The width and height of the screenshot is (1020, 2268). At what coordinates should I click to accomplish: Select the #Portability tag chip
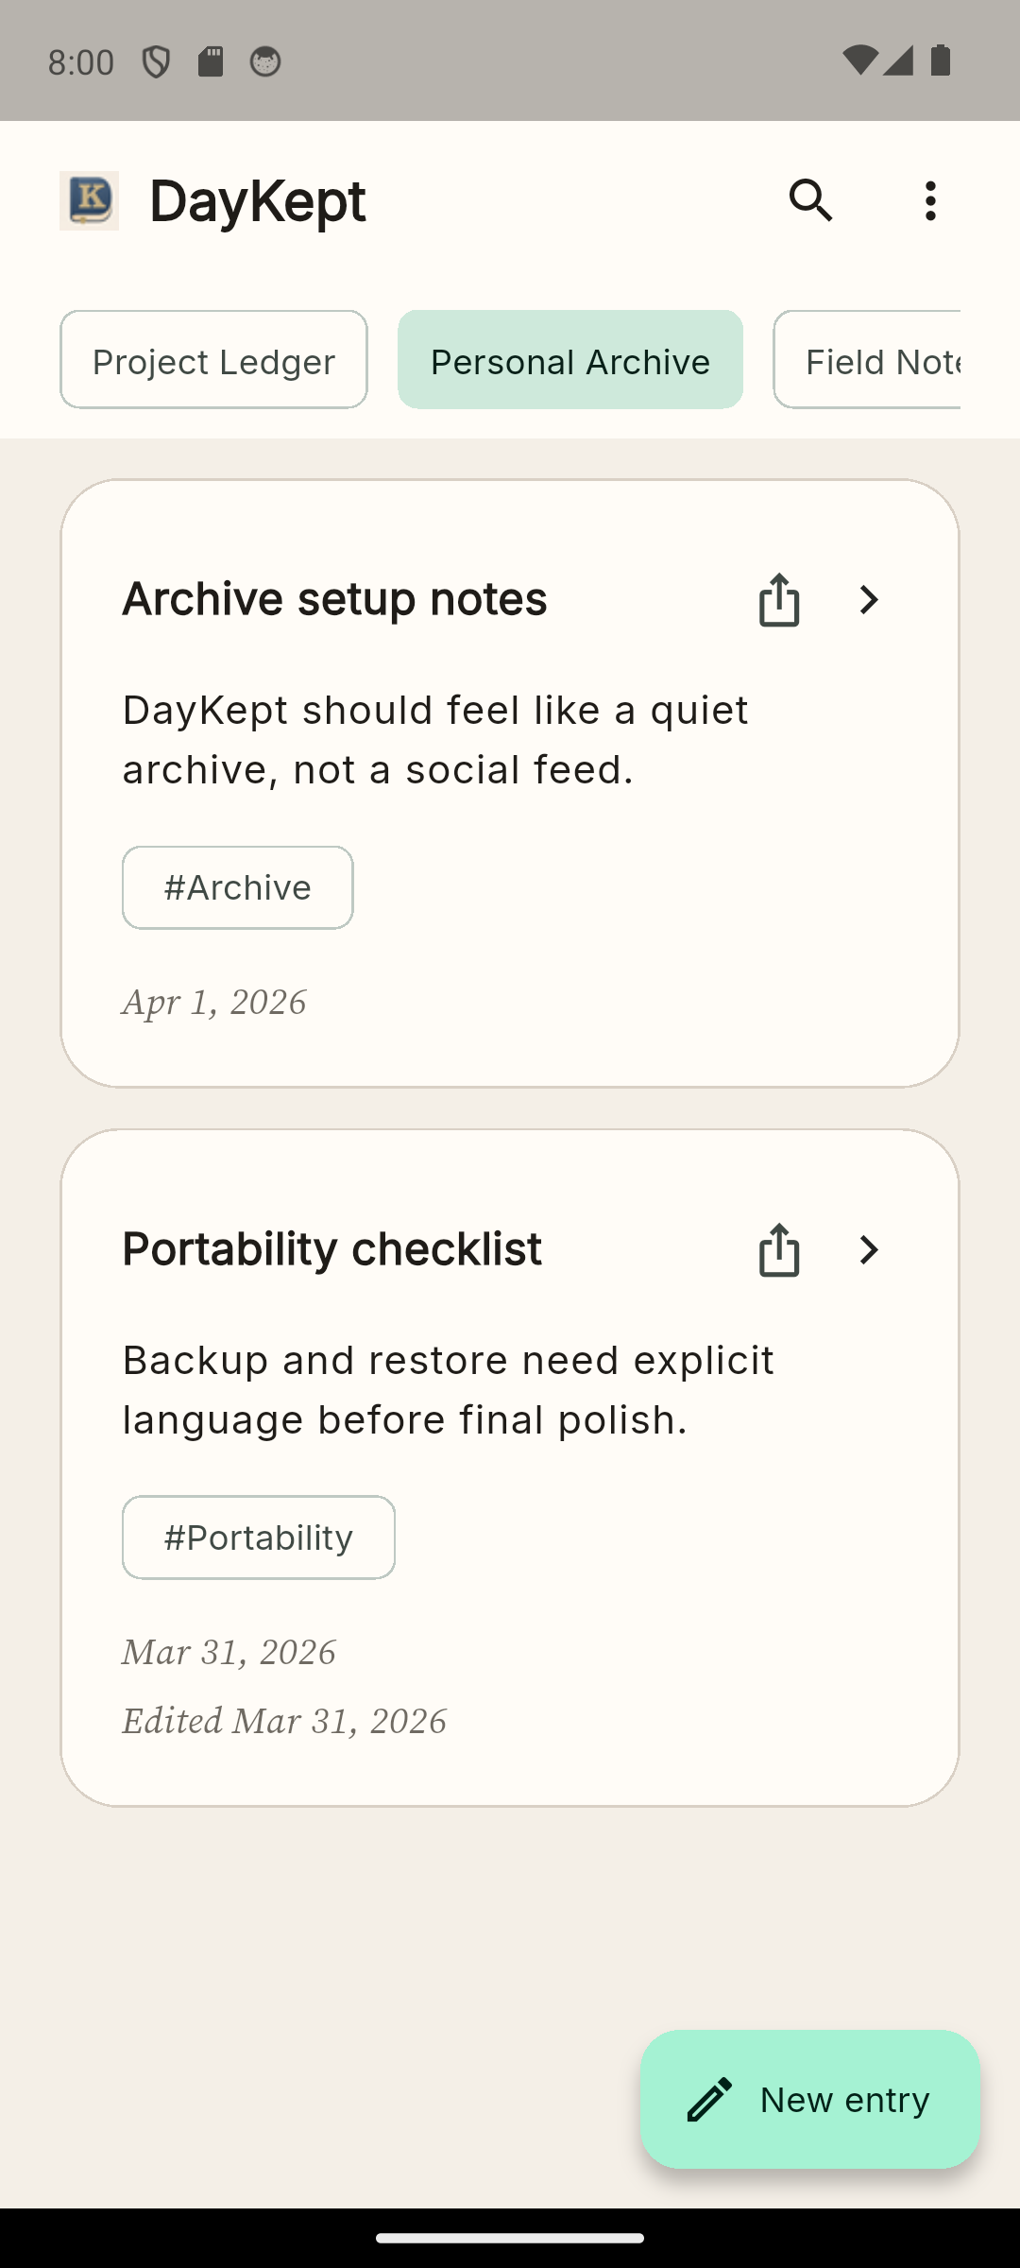(258, 1537)
